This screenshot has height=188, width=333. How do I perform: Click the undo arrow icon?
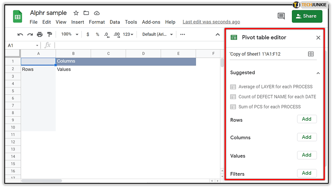pyautogui.click(x=20, y=34)
